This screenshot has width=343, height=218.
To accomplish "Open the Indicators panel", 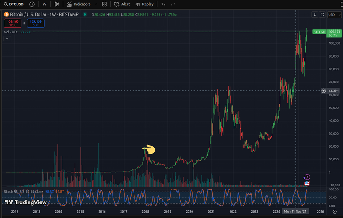I will pyautogui.click(x=79, y=4).
